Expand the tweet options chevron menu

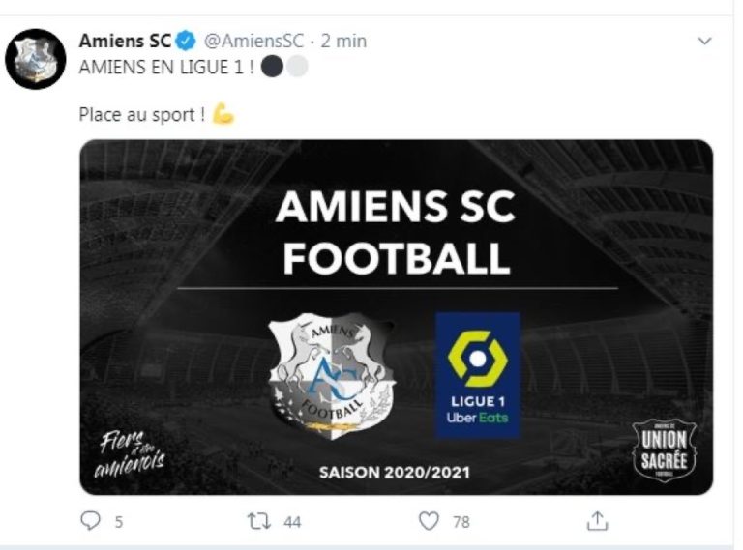[704, 42]
